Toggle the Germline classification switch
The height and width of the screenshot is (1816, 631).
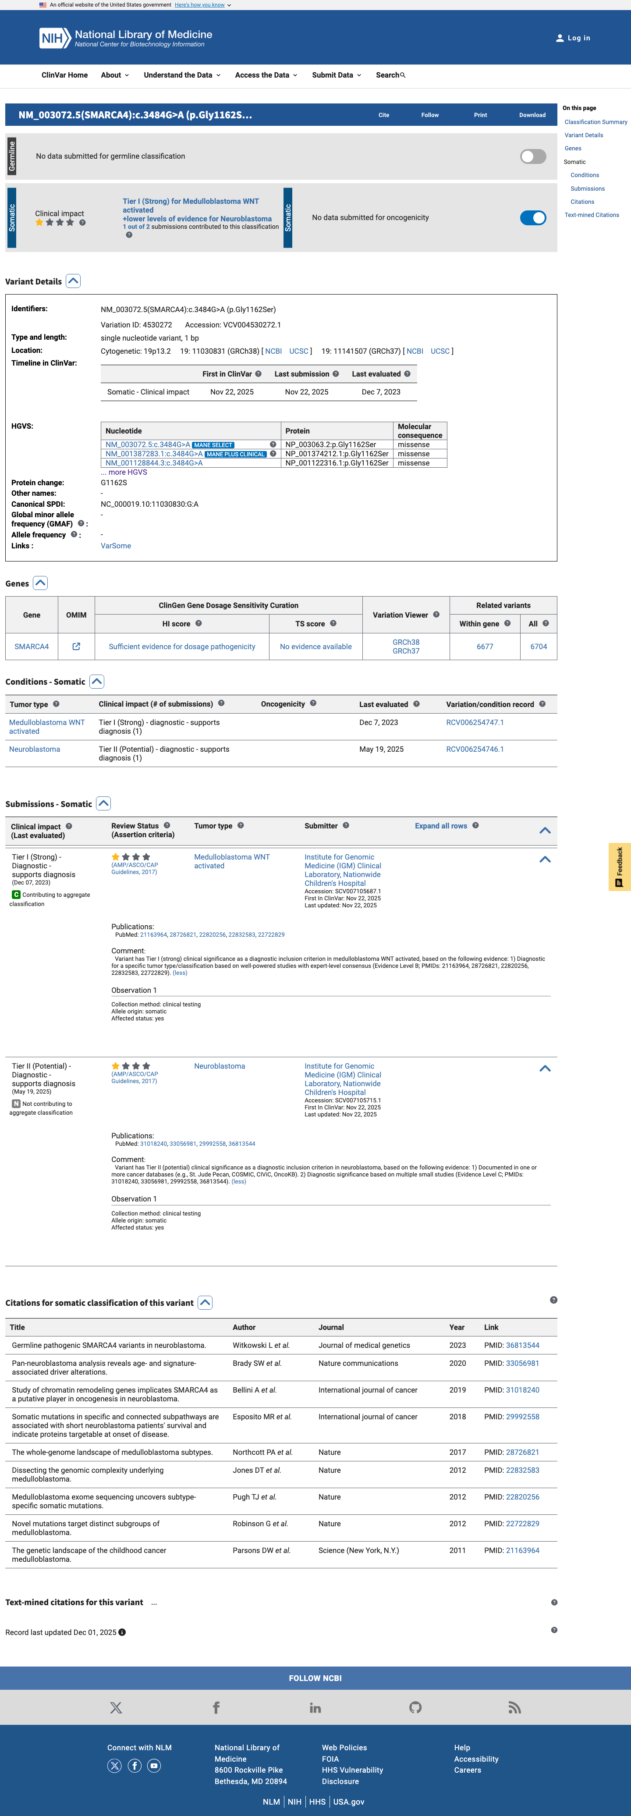[x=533, y=156]
